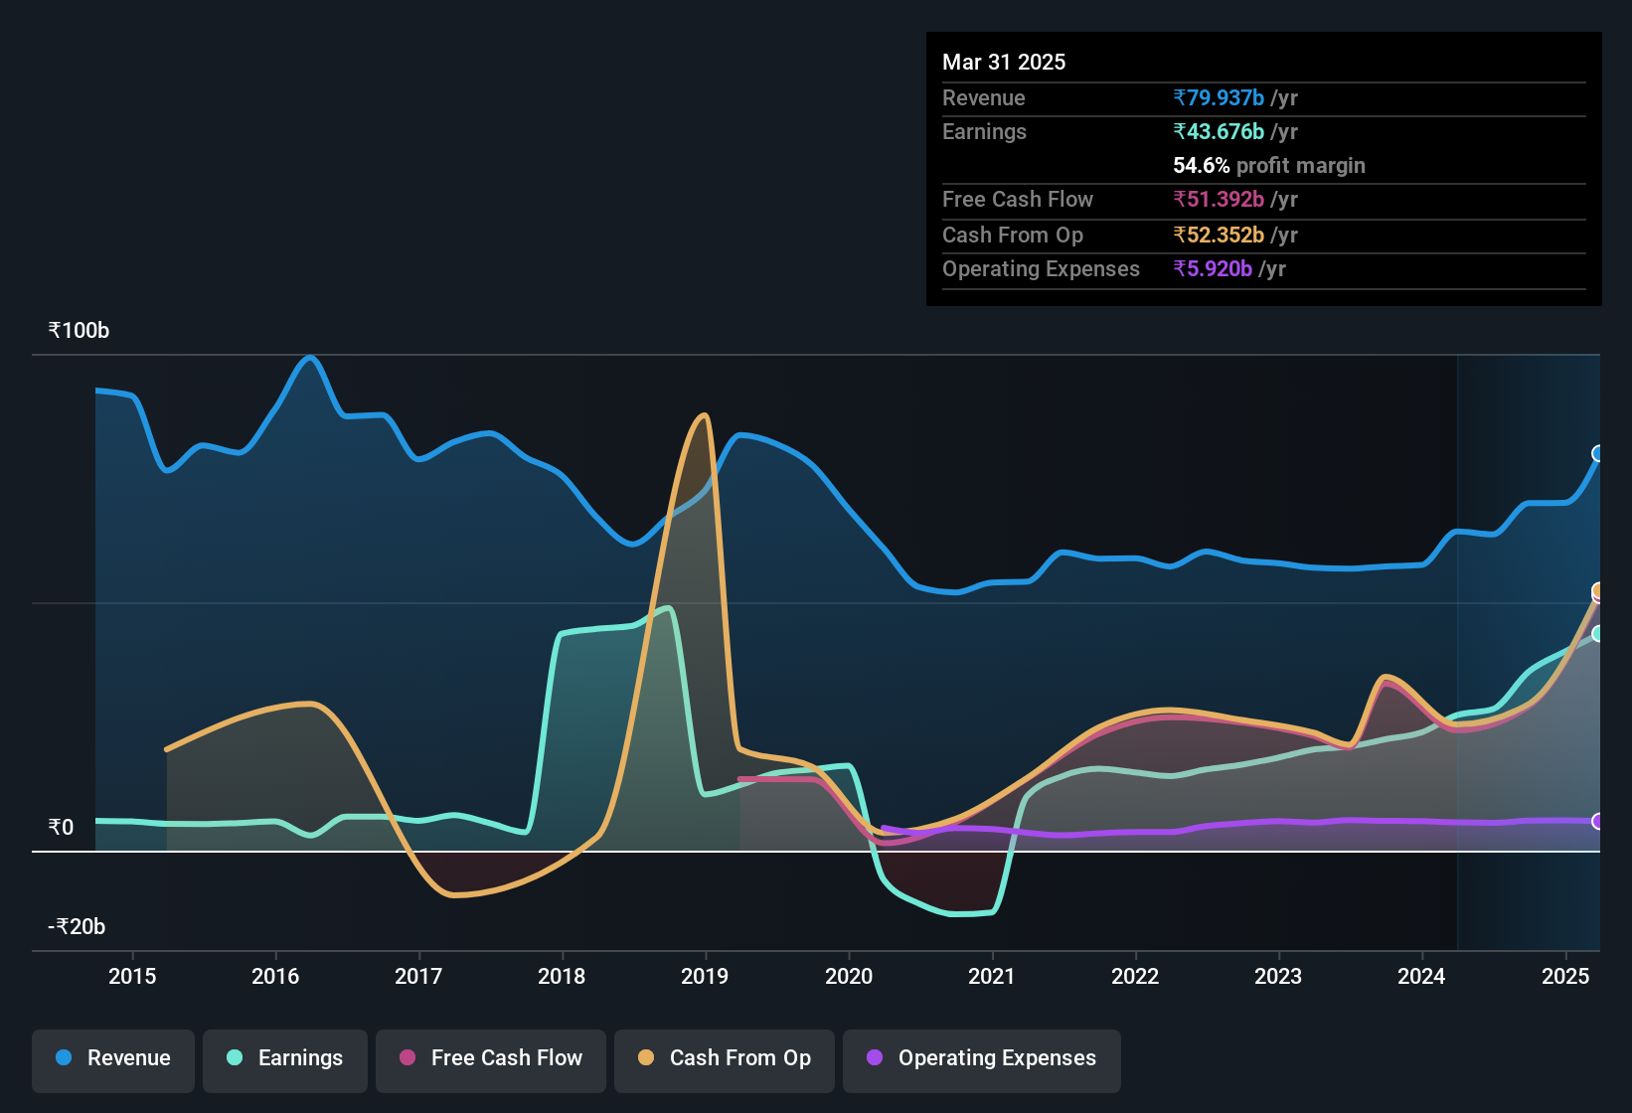Image resolution: width=1632 pixels, height=1113 pixels.
Task: Click the Earnings label in the tooltip
Action: pos(984,131)
